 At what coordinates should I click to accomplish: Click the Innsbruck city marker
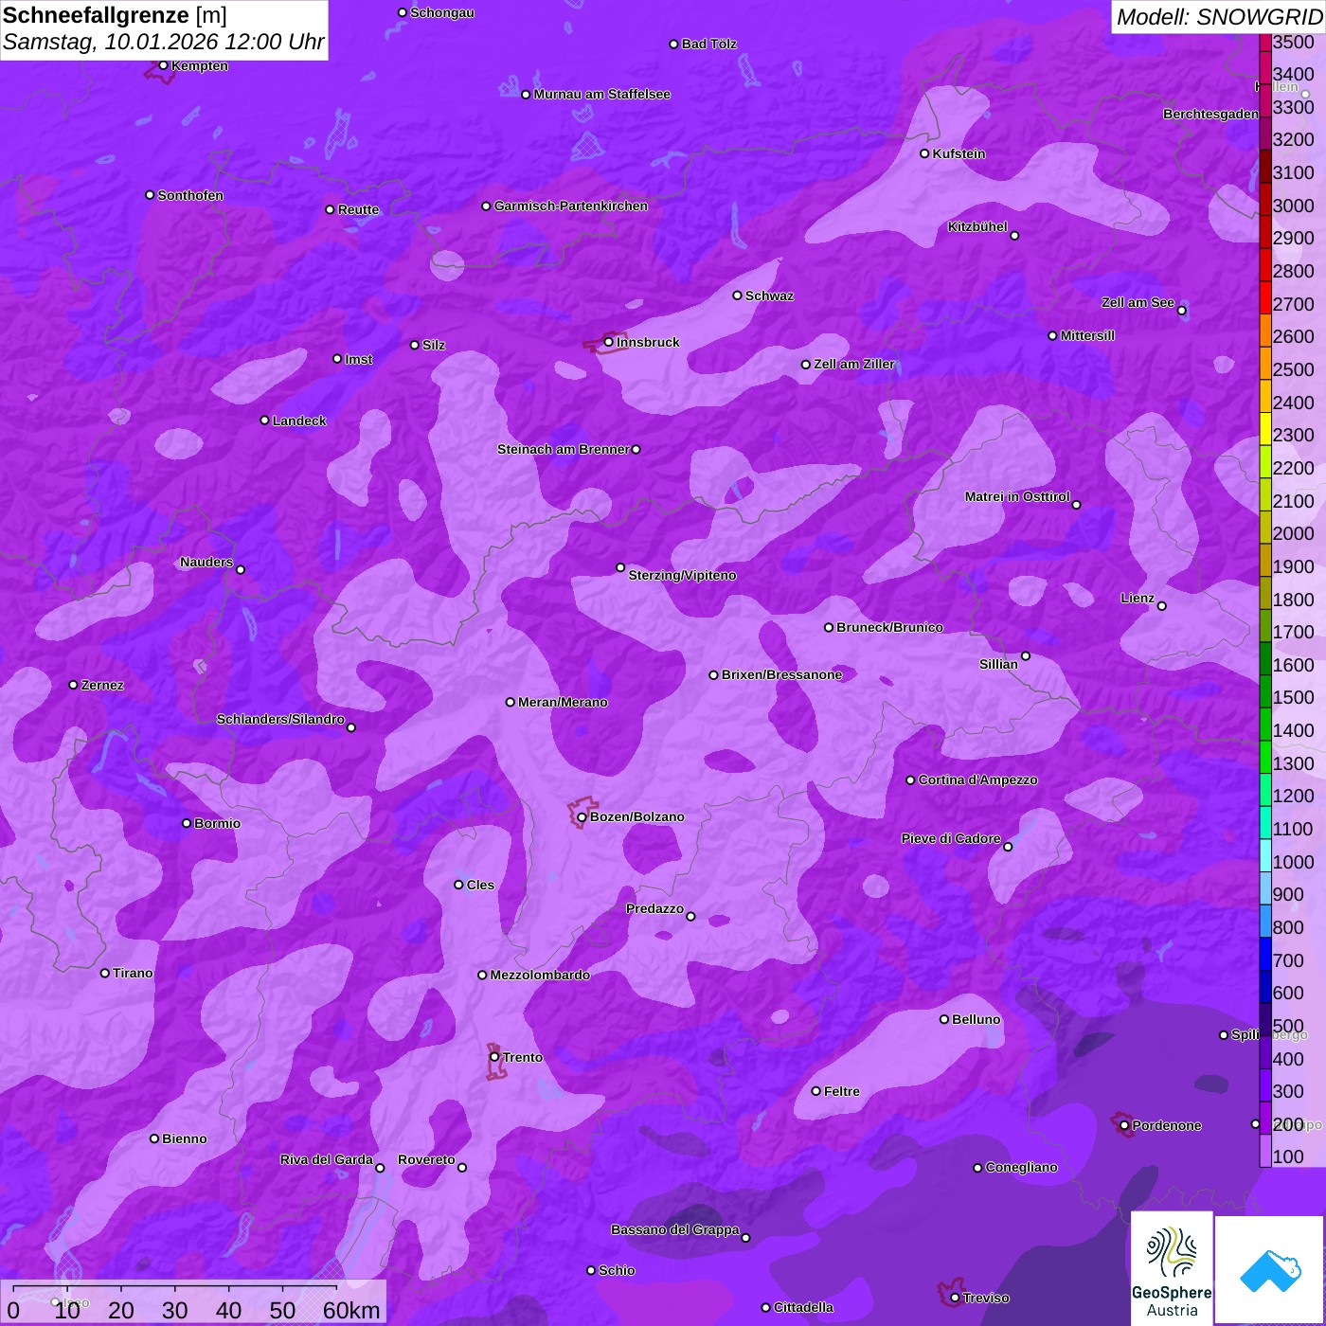609,342
